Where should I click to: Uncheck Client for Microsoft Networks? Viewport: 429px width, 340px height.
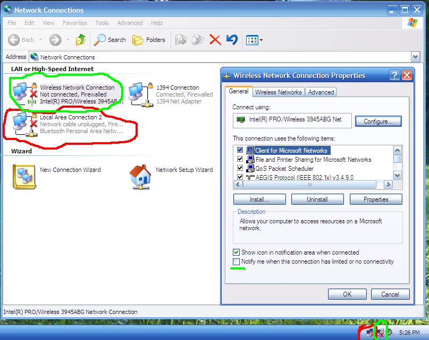click(240, 150)
